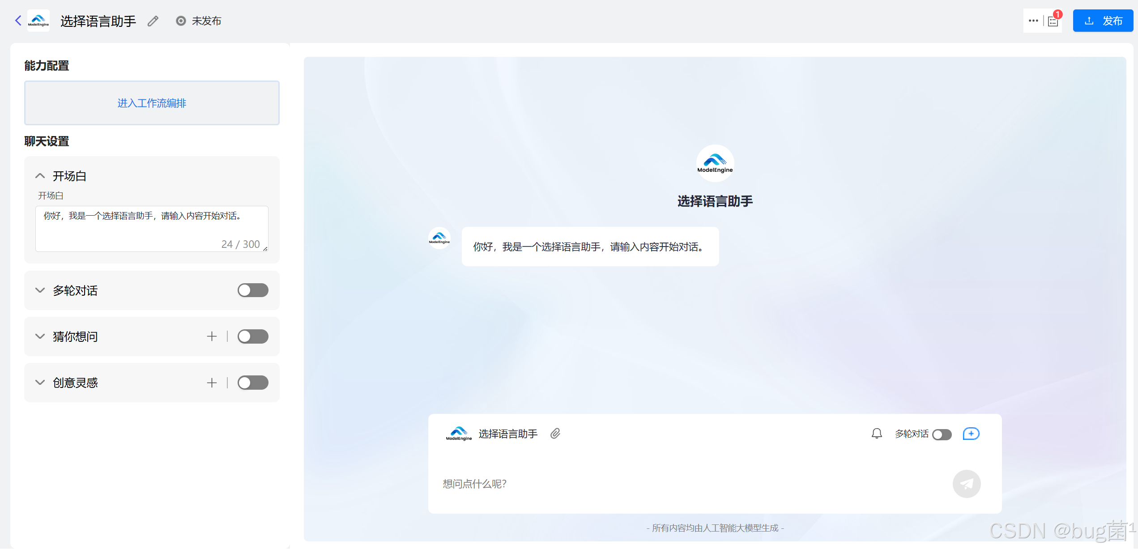Toggle the 创意灵感 switch on
Screen dimensions: 1138x549
tap(253, 383)
